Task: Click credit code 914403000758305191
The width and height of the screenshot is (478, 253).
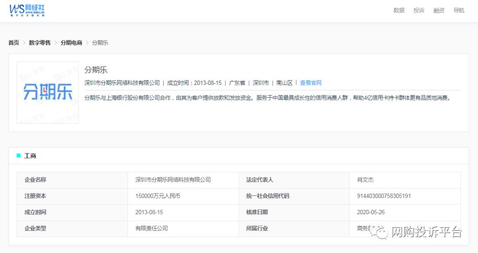Action: 384,196
